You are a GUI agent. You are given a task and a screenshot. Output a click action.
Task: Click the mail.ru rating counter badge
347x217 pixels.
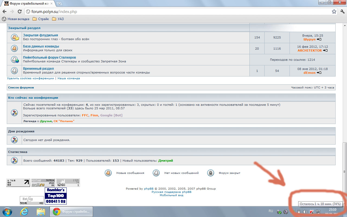point(43,183)
